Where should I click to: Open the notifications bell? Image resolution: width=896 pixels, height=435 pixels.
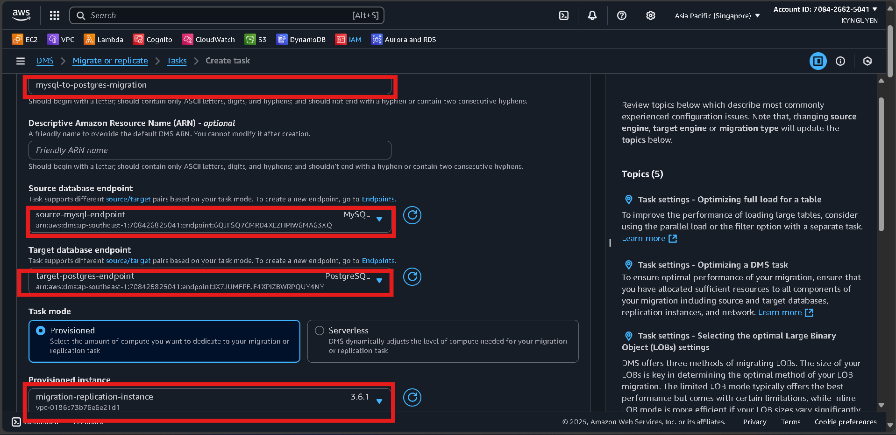point(592,15)
